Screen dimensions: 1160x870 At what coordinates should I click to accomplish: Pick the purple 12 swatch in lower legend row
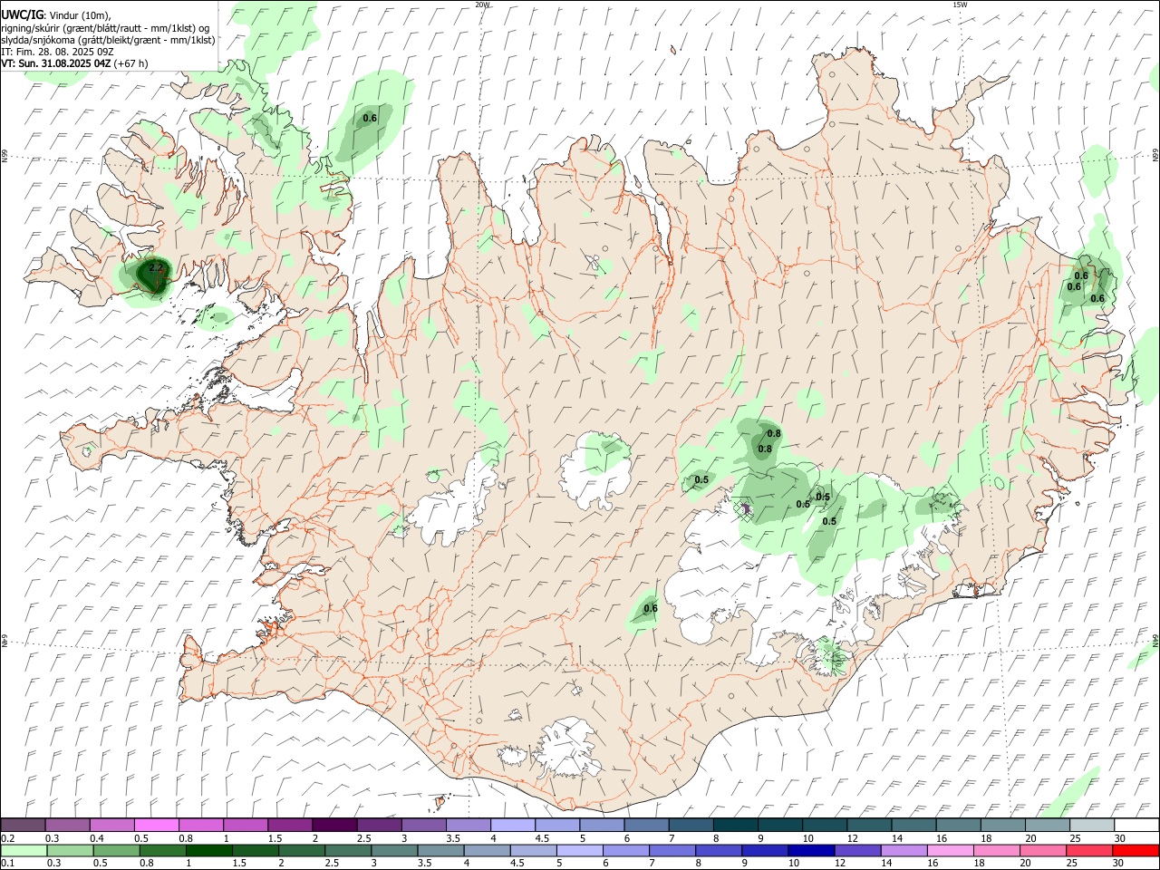coord(857,850)
